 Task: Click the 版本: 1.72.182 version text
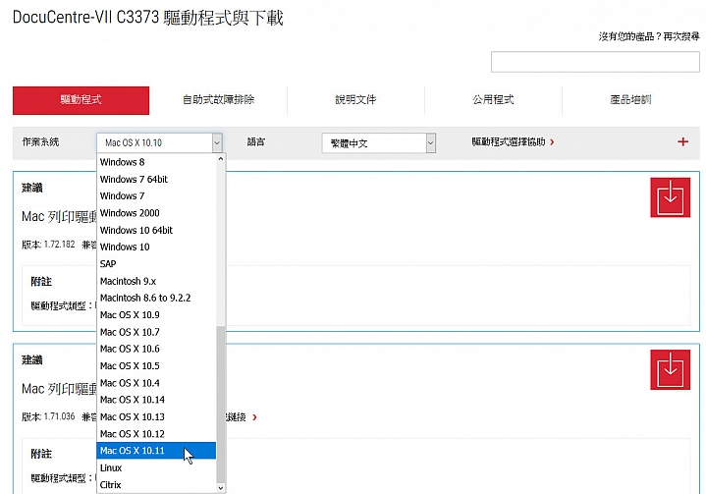point(48,245)
